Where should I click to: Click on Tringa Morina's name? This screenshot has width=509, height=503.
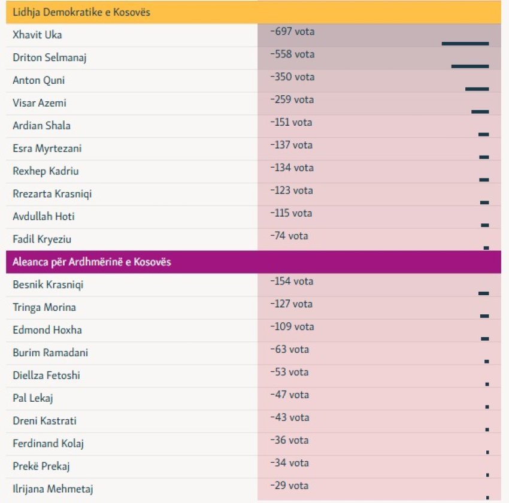coord(44,308)
